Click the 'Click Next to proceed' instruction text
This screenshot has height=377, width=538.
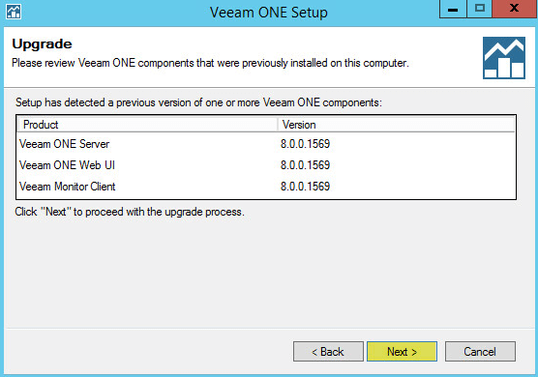point(130,212)
